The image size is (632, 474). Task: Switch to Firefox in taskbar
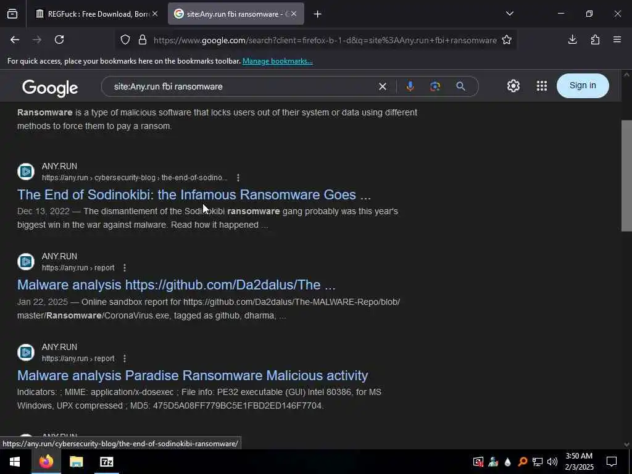point(46,462)
